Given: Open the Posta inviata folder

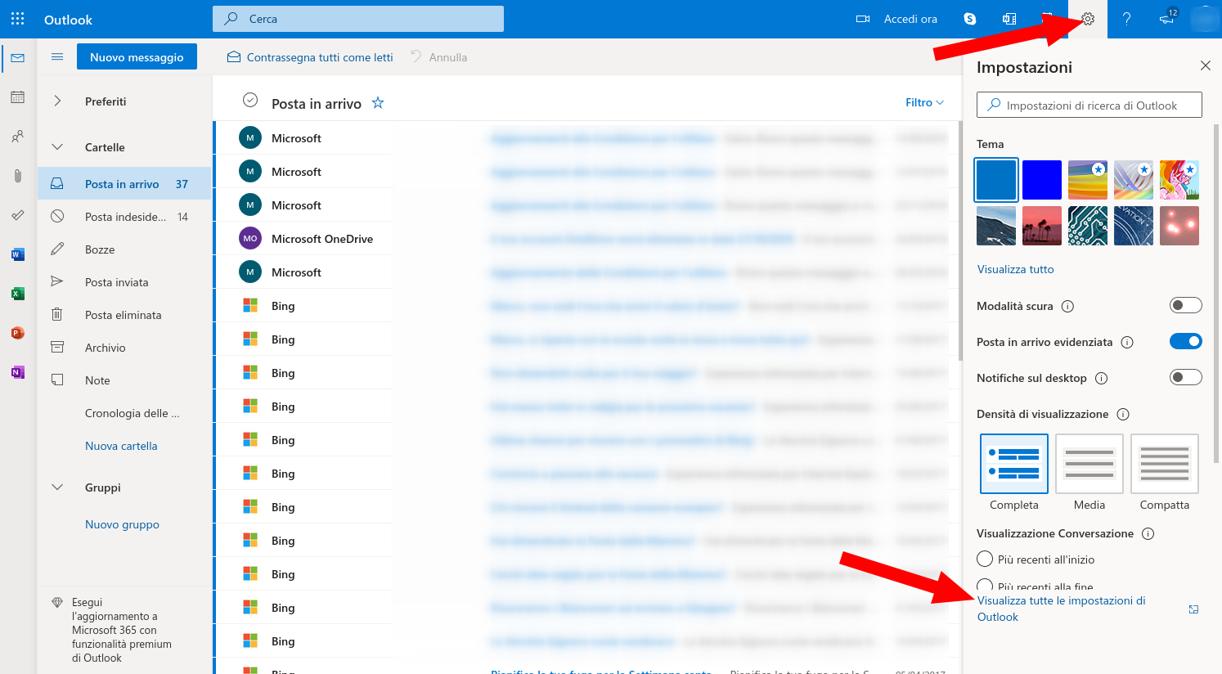Looking at the screenshot, I should click(124, 282).
